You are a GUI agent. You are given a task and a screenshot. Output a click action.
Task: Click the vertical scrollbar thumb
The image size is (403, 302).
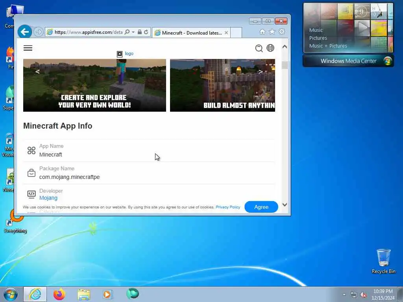point(285,65)
